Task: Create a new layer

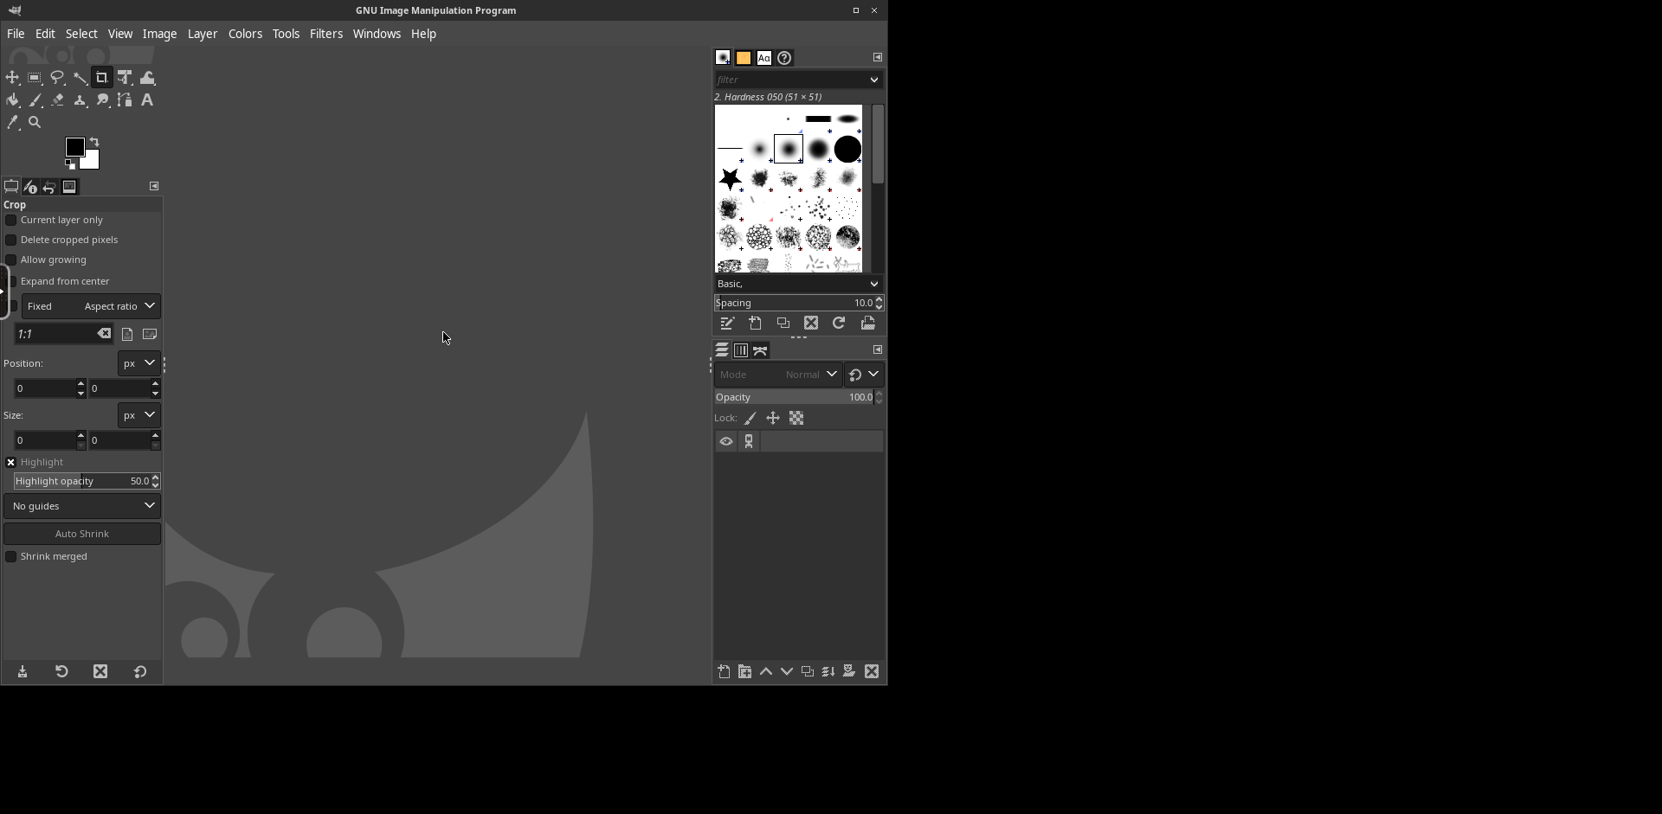Action: point(724,672)
